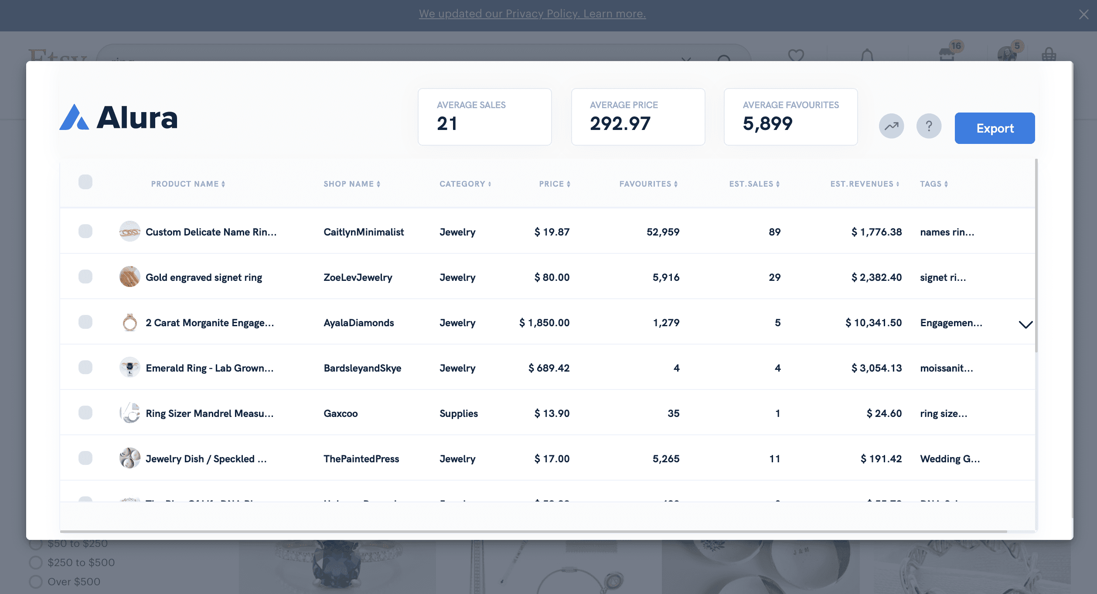This screenshot has width=1097, height=594.
Task: Click Gold engraved signet ring thumbnail
Action: click(129, 277)
